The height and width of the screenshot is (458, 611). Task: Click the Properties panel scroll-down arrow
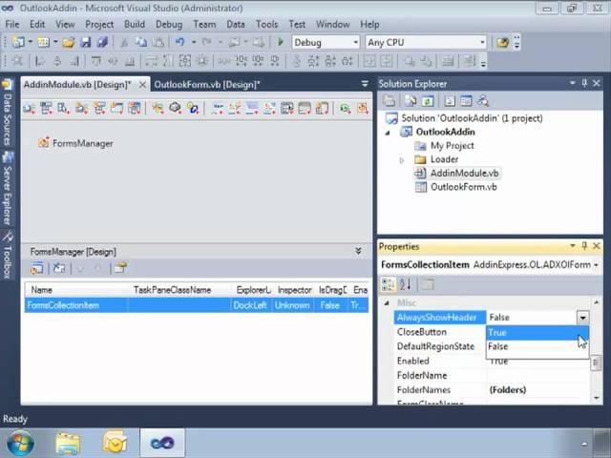tap(597, 398)
